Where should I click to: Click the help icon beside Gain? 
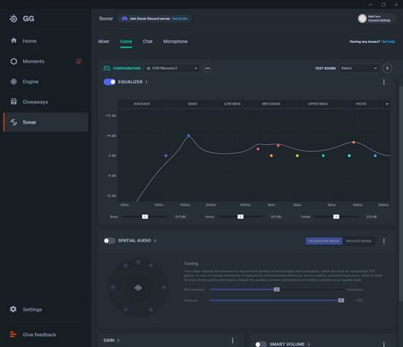click(x=118, y=341)
